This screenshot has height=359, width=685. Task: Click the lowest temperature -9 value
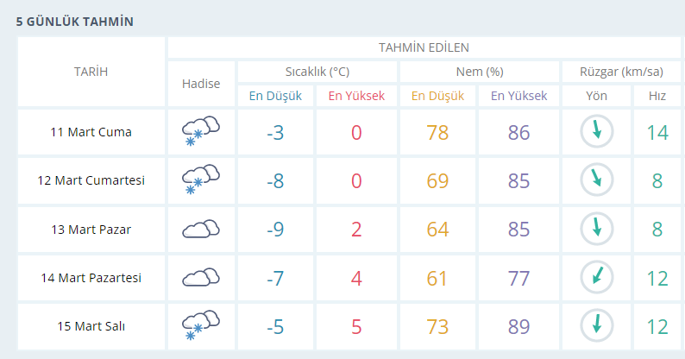[275, 230]
